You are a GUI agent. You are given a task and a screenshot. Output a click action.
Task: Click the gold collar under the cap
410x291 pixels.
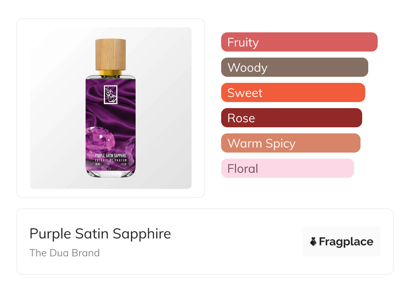(110, 72)
